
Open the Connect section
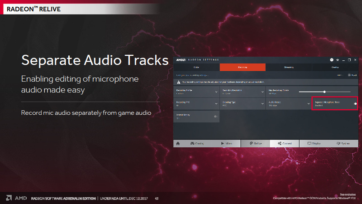pyautogui.click(x=285, y=143)
